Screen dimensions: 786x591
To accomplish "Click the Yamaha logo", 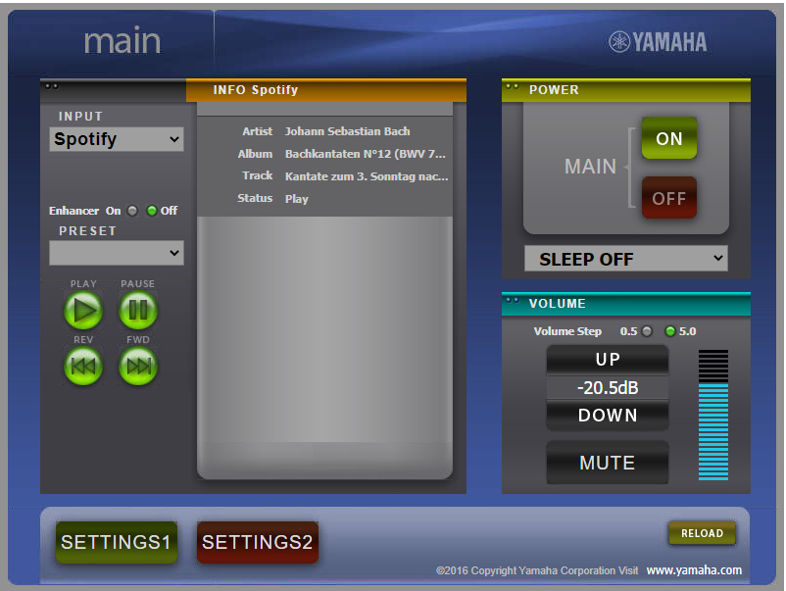I will click(658, 42).
